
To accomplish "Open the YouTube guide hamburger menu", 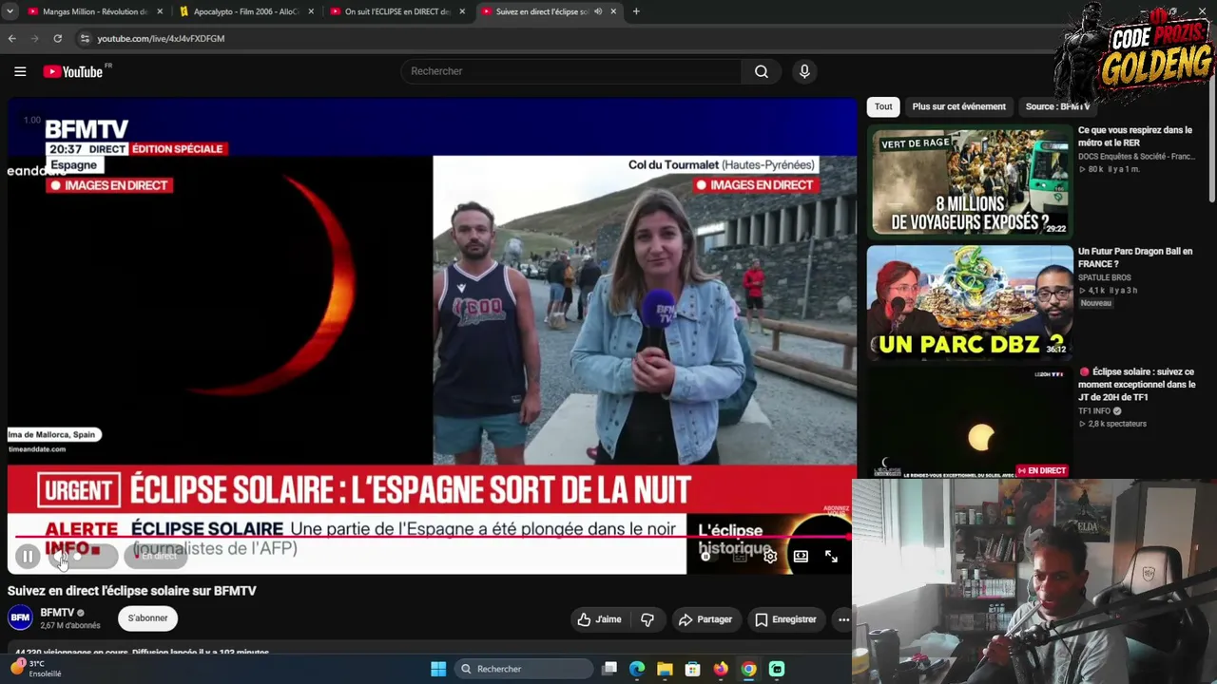I will (x=20, y=71).
